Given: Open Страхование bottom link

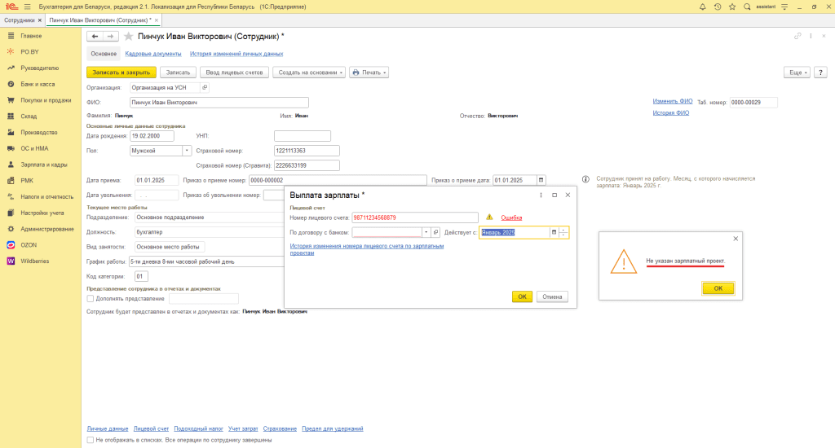Looking at the screenshot, I should pyautogui.click(x=280, y=428).
